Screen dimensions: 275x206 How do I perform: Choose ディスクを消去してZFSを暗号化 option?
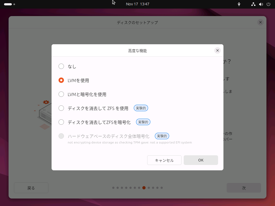point(61,122)
